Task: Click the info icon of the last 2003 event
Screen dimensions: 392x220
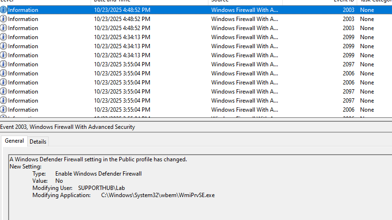Action: (x=4, y=28)
